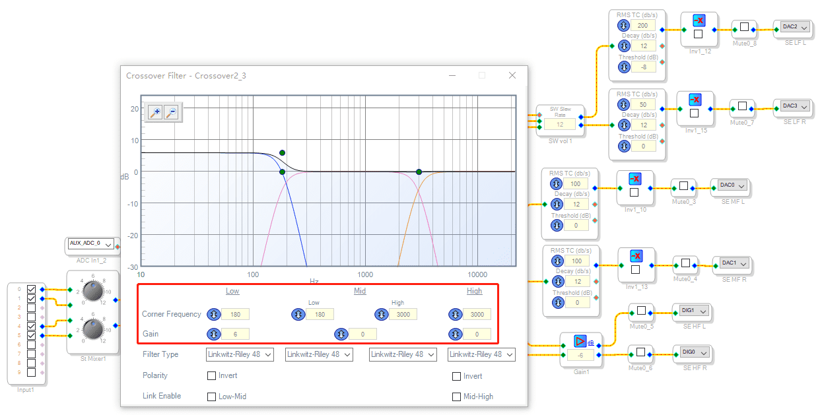Click the Inv1_12 invert block icon

(x=699, y=21)
